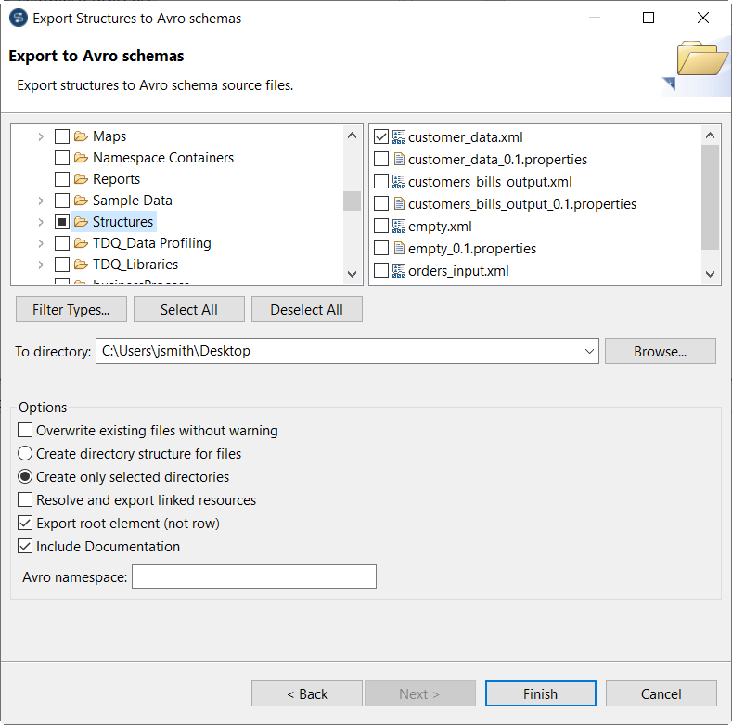Click the Namespace Containers folder icon
Image resolution: width=732 pixels, height=725 pixels.
82,158
